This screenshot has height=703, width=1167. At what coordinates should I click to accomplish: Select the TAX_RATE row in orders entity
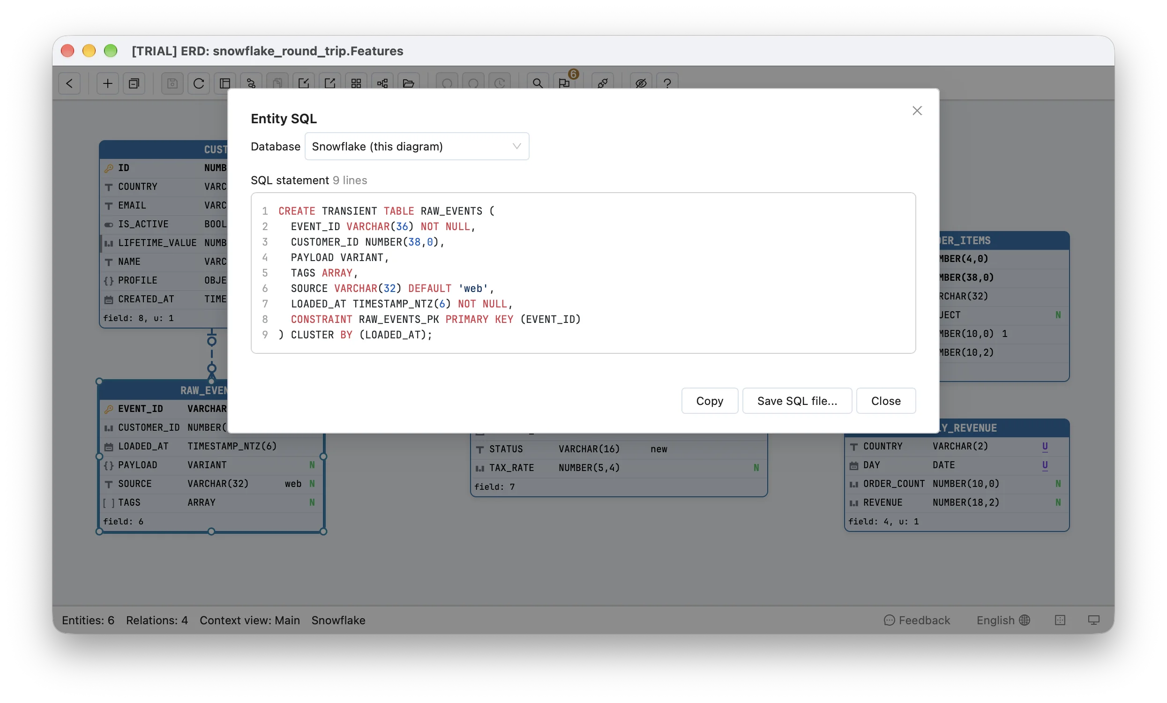[619, 468]
